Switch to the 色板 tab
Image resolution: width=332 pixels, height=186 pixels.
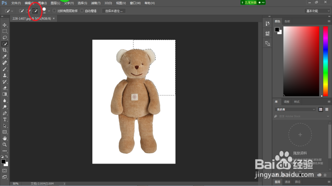[x=287, y=21]
